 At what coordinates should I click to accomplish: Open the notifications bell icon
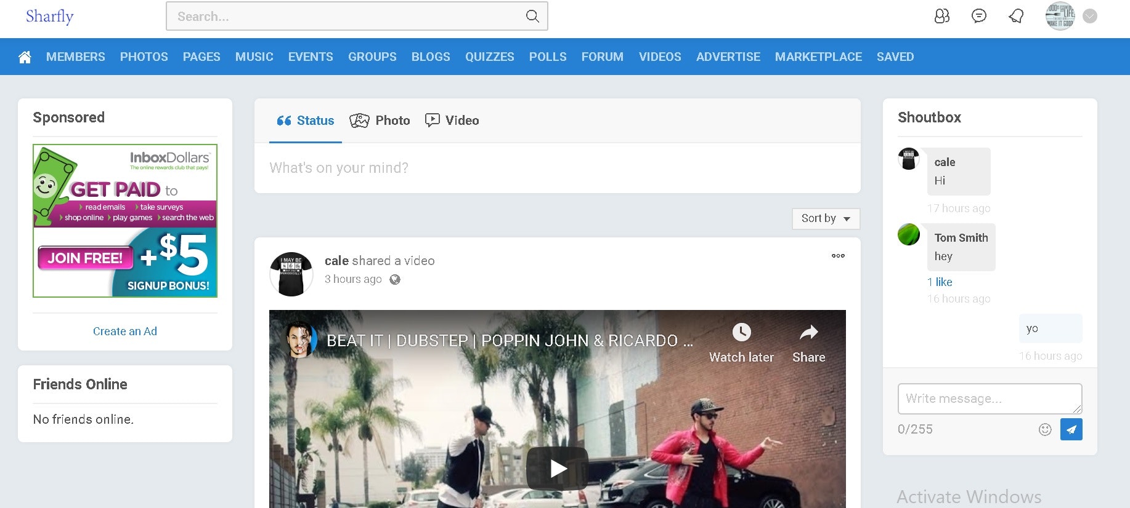point(1016,16)
